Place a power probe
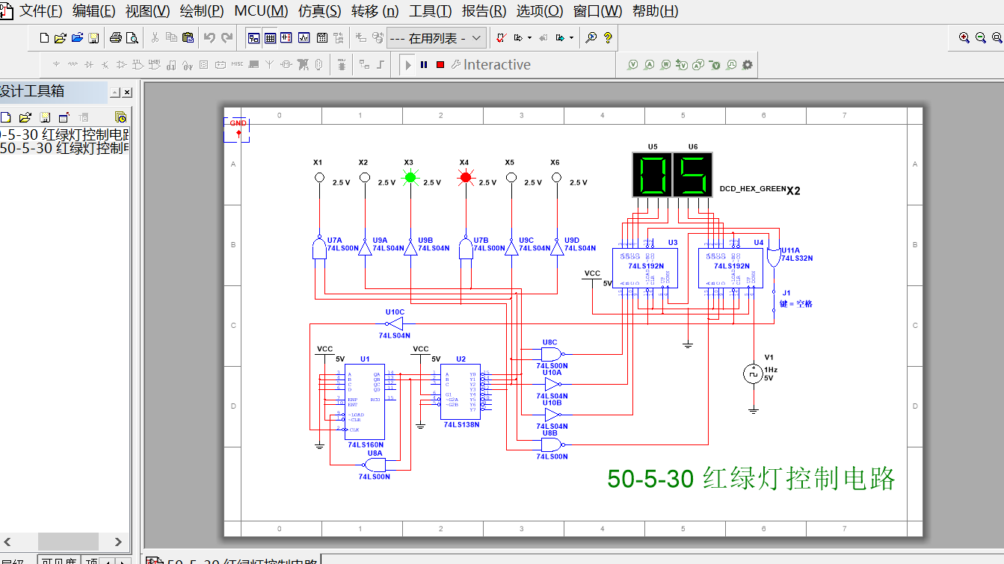 click(666, 65)
